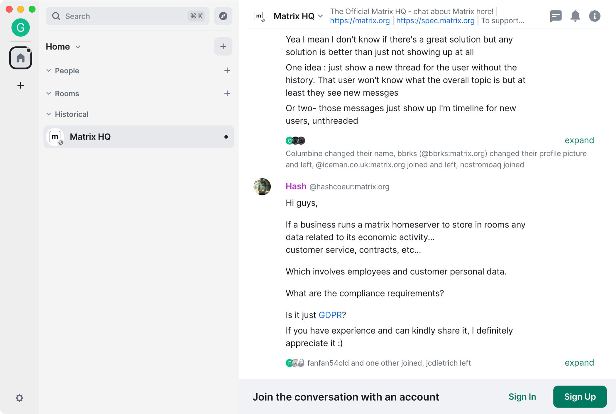Click the room info icon

point(595,16)
